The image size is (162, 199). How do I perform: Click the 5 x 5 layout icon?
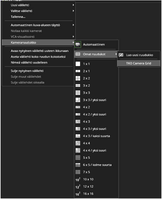78,158
